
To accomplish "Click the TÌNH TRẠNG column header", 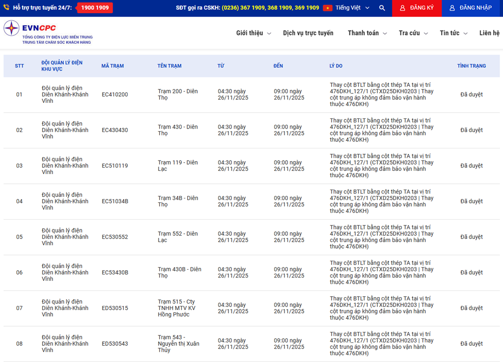I will [471, 66].
